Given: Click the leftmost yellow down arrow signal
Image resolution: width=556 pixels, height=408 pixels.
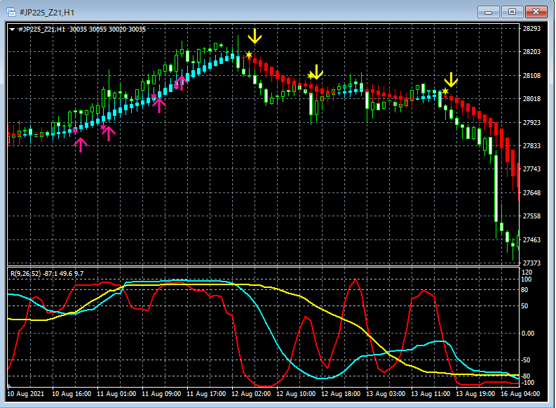Looking at the screenshot, I should (x=255, y=36).
